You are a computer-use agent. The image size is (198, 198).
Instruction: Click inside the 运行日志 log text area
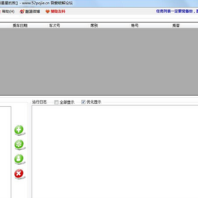[115, 152]
